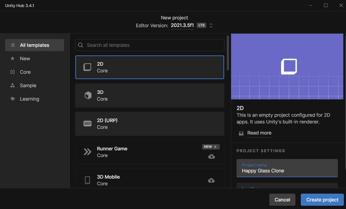Click the 3D template cube icon
This screenshot has height=209, width=346.
click(x=88, y=96)
